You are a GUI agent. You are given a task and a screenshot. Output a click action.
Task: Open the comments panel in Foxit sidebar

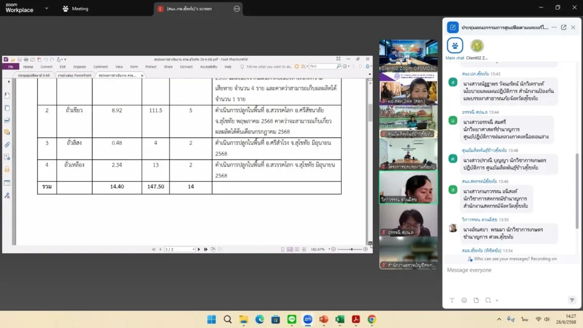[7, 132]
